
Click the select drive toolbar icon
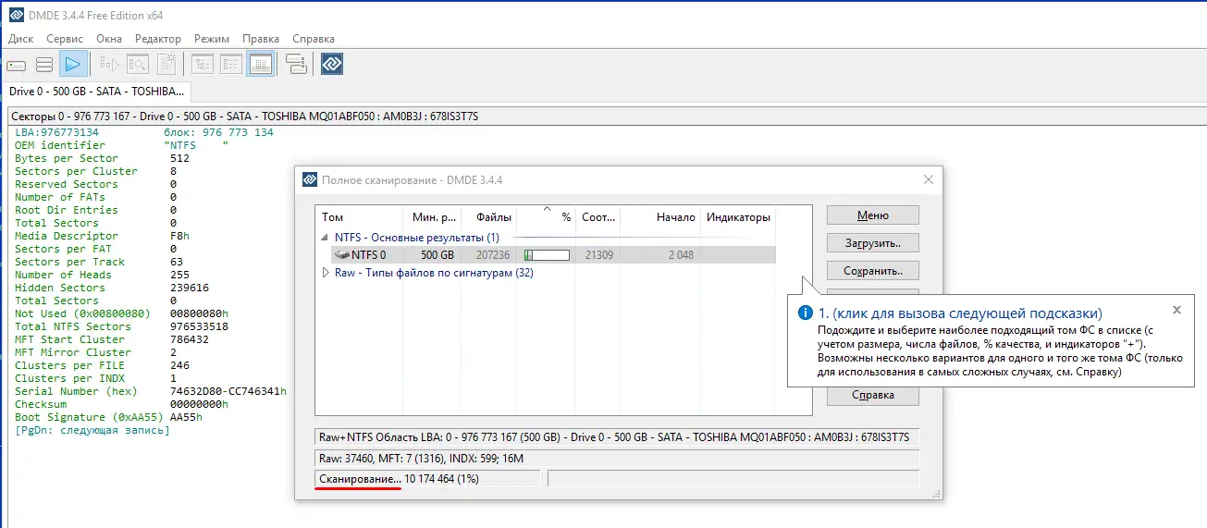tap(16, 65)
